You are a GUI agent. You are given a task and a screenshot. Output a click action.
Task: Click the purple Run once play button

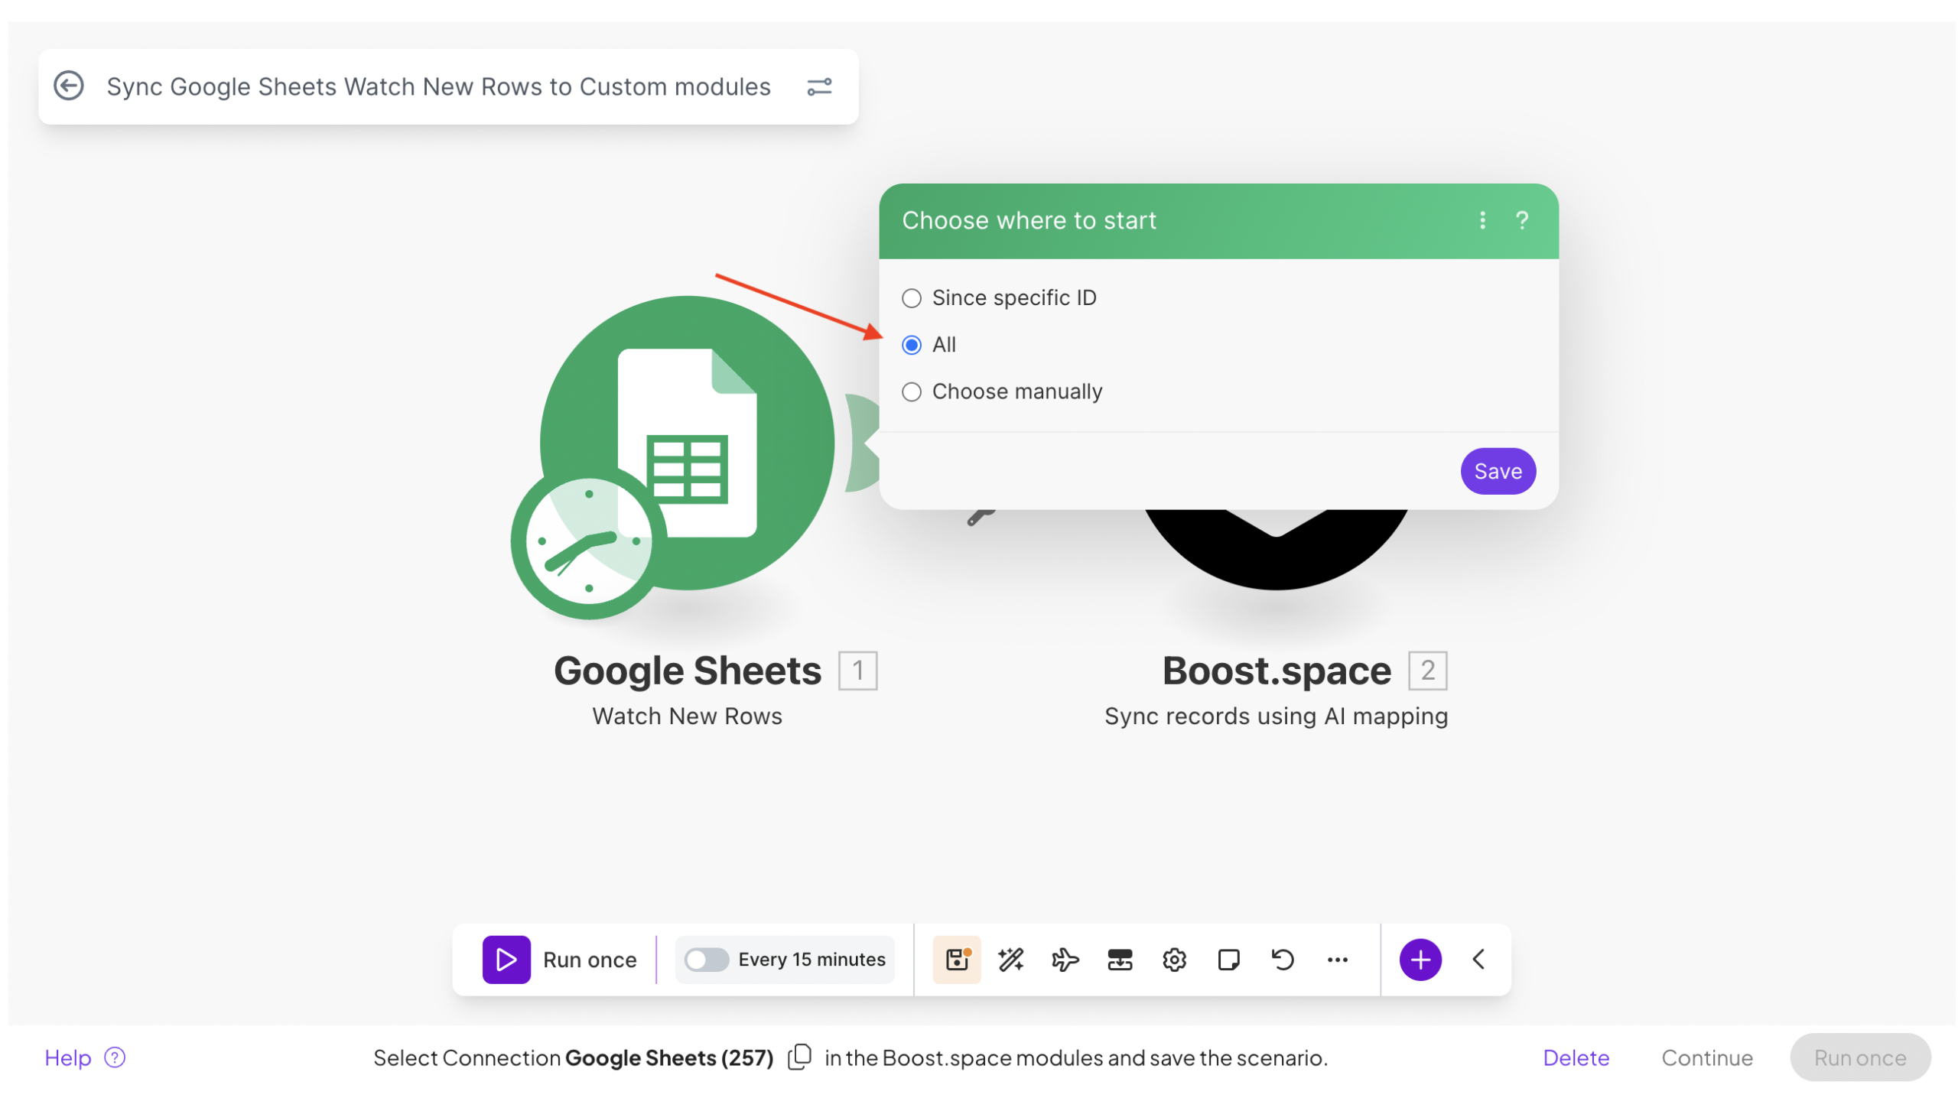point(506,959)
